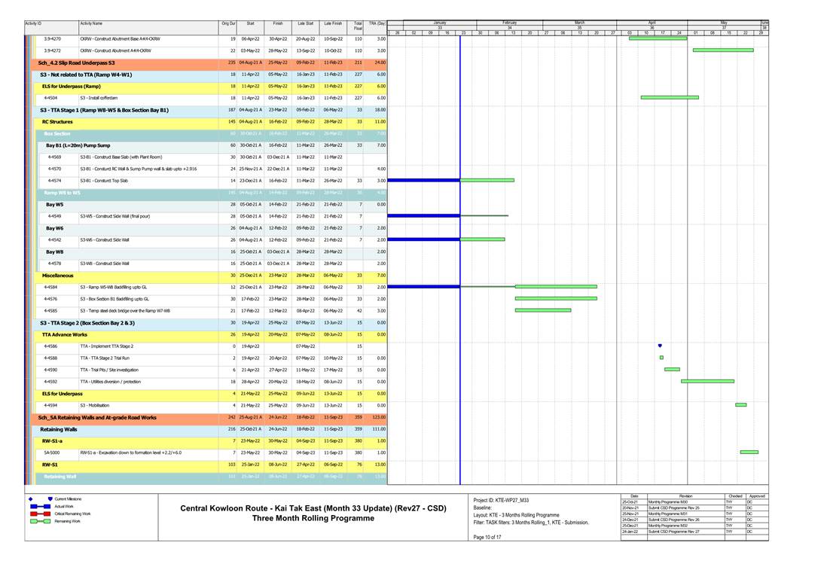Click the Total Float column header
815x576 pixels.
click(358, 26)
